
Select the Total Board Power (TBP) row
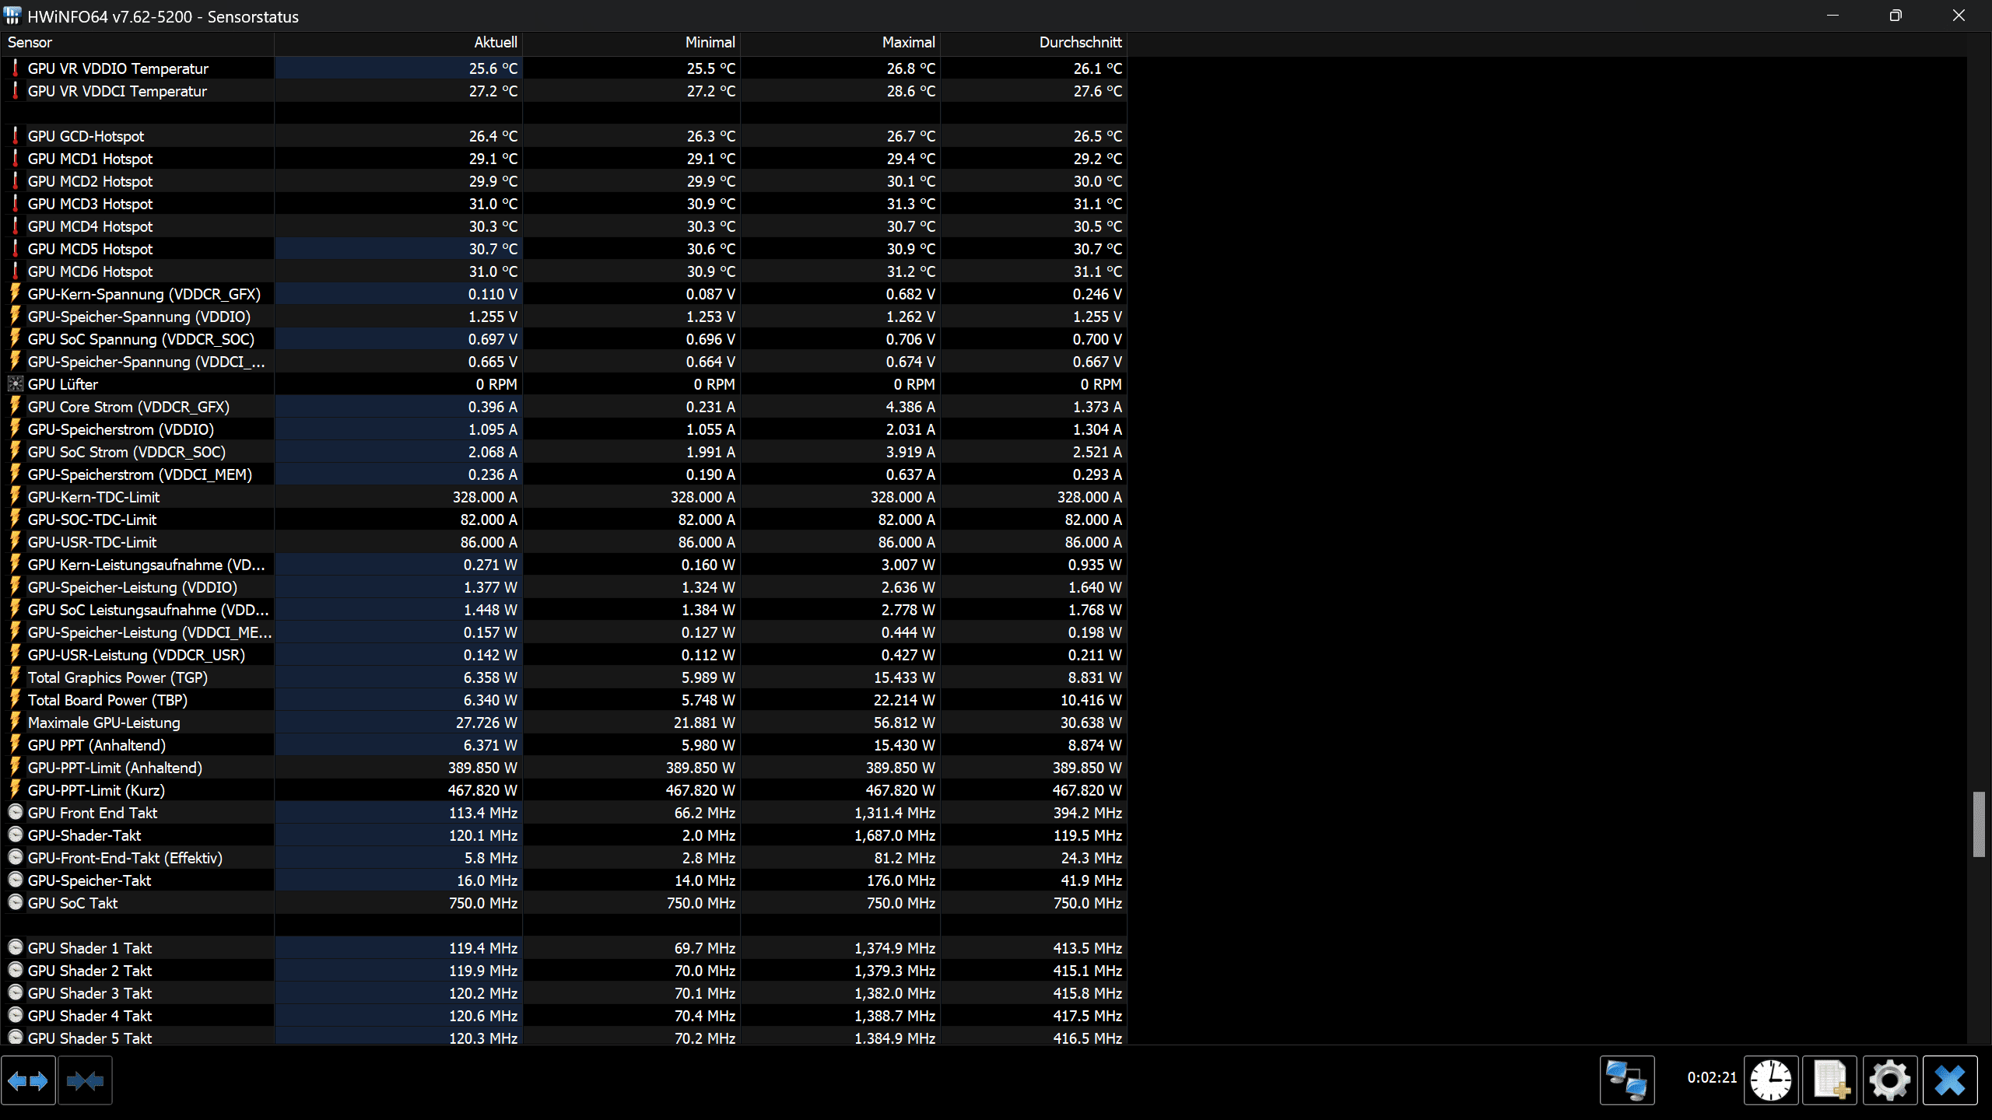pyautogui.click(x=107, y=700)
